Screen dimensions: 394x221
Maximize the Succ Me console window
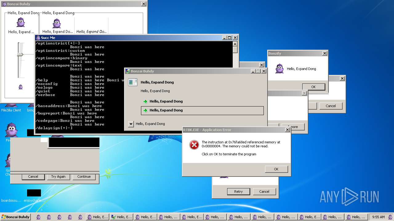[x=229, y=38]
